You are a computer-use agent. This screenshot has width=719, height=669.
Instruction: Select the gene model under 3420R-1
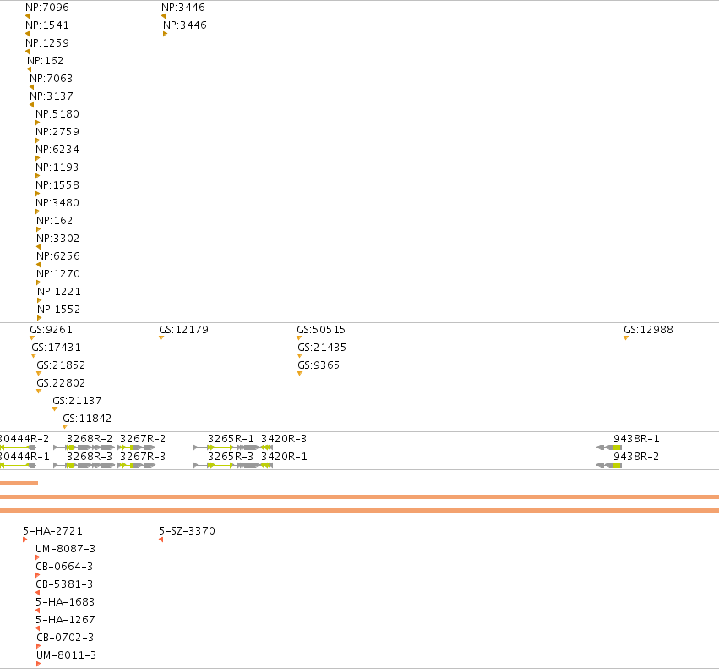pos(267,465)
